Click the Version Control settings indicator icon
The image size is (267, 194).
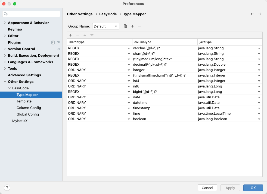click(58, 49)
